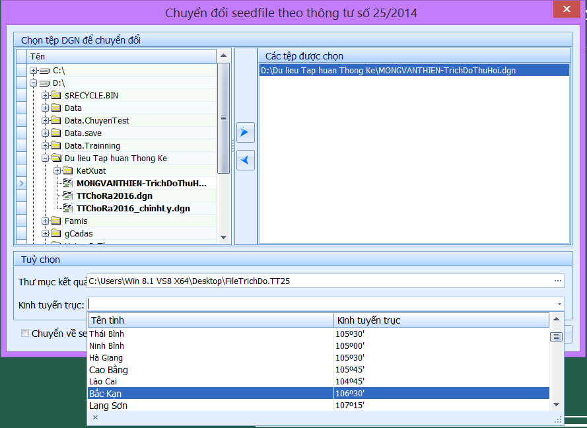The width and height of the screenshot is (587, 428).
Task: Close the dropdown popup with small x
Action: pos(95,417)
